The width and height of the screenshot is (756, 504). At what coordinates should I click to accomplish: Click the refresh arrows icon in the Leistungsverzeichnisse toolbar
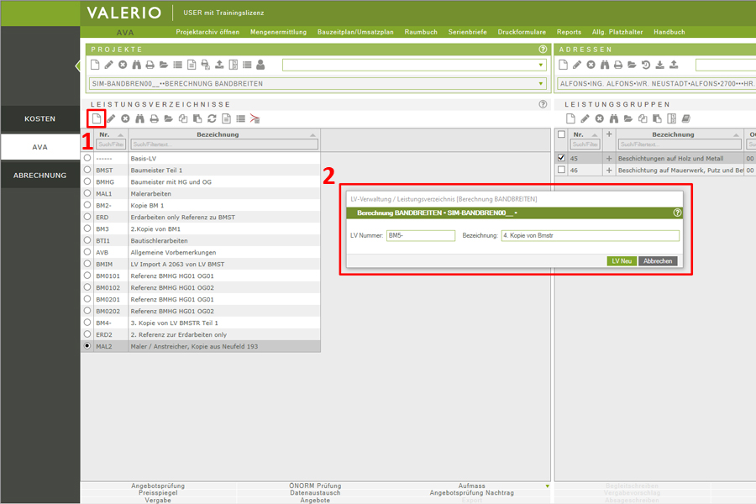point(212,118)
